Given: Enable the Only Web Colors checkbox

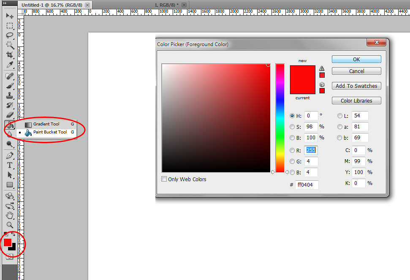Looking at the screenshot, I should pos(164,179).
